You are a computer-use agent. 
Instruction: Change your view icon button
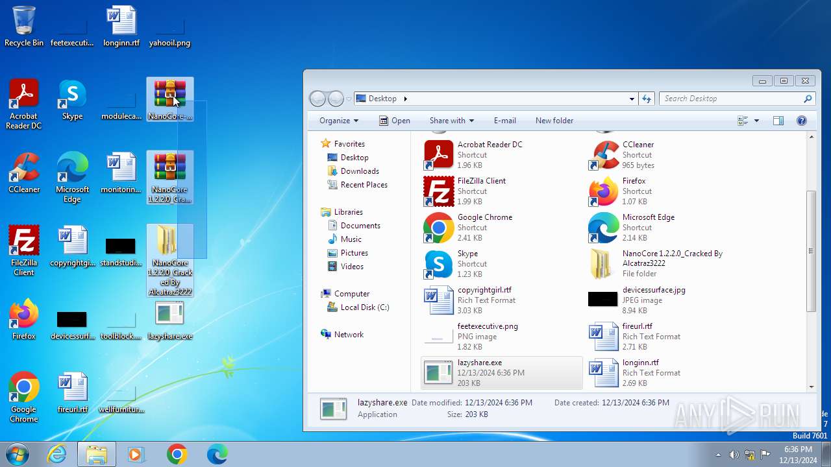pyautogui.click(x=743, y=121)
